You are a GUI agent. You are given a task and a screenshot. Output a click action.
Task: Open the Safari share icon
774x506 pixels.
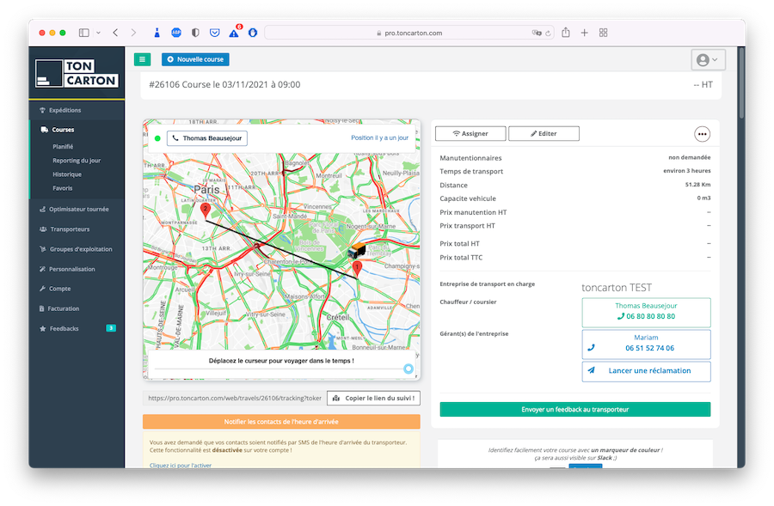[x=566, y=33]
